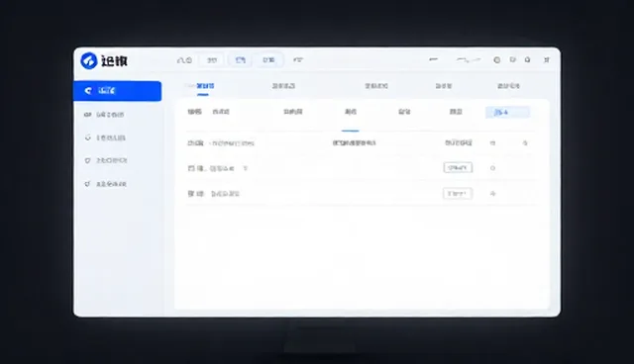Switch to the second main tab
This screenshot has width=634, height=364.
coord(283,86)
